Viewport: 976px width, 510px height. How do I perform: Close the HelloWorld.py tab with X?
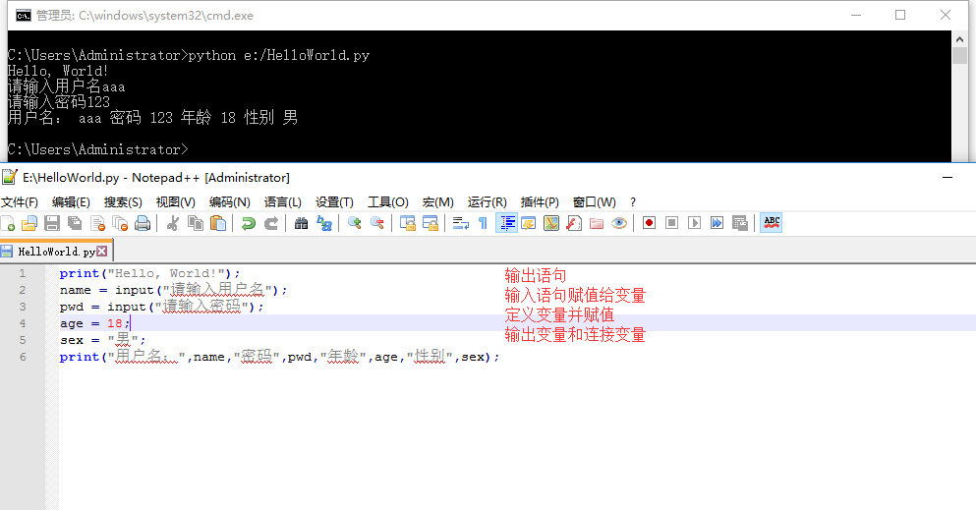[102, 252]
